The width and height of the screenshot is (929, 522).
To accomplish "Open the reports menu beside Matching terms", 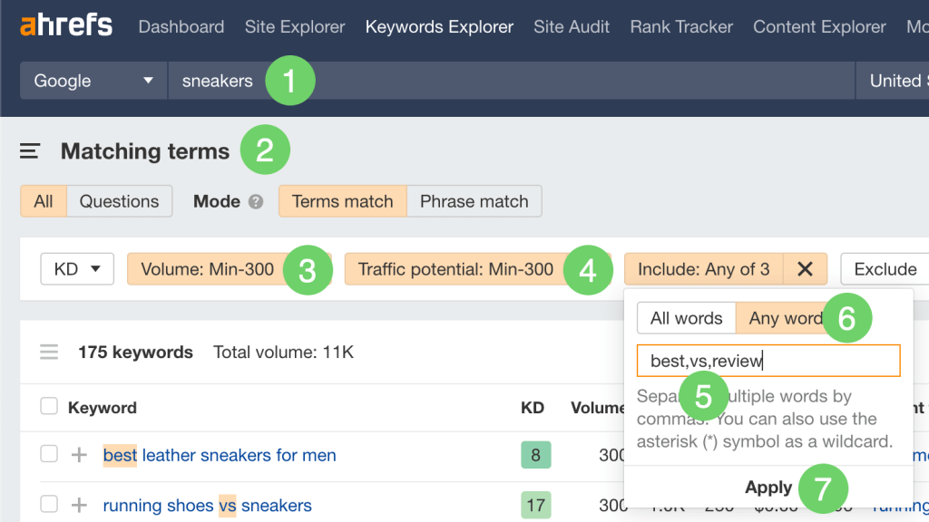I will [29, 151].
